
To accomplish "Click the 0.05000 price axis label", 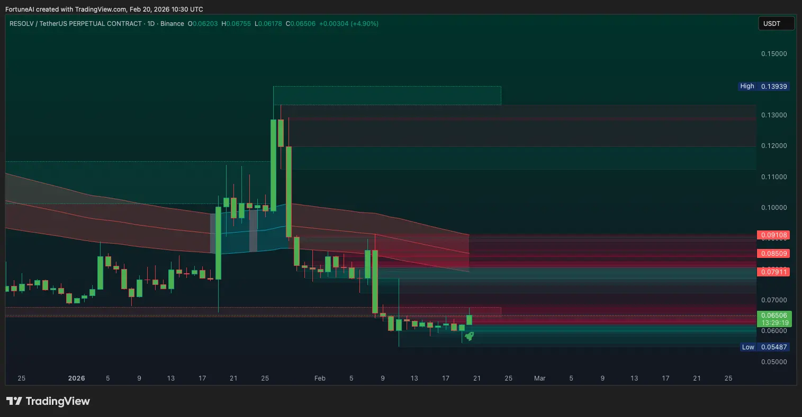I will click(x=774, y=362).
